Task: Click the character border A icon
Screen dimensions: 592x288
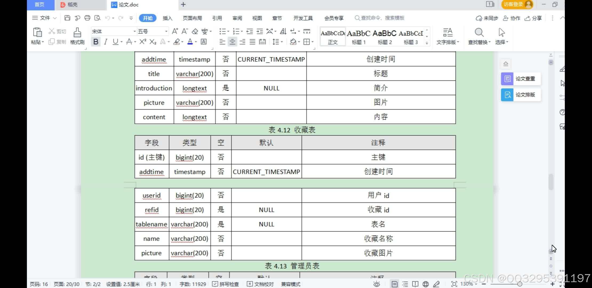Action: click(x=204, y=42)
